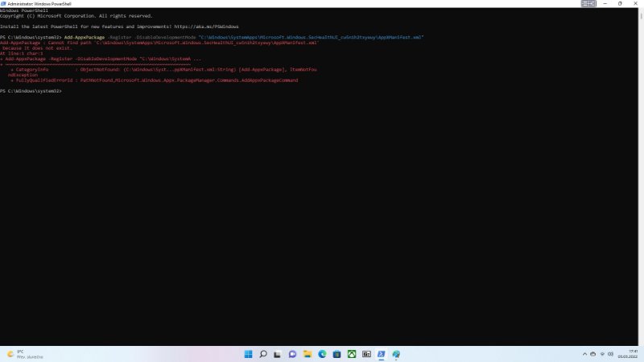The height and width of the screenshot is (362, 644).
Task: Open taskbar Search magnifier
Action: point(263,354)
